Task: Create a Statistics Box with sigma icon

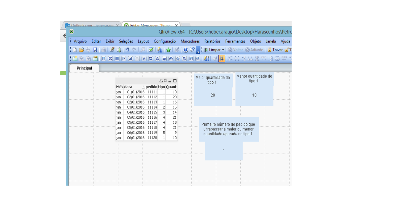Action: 110,59
